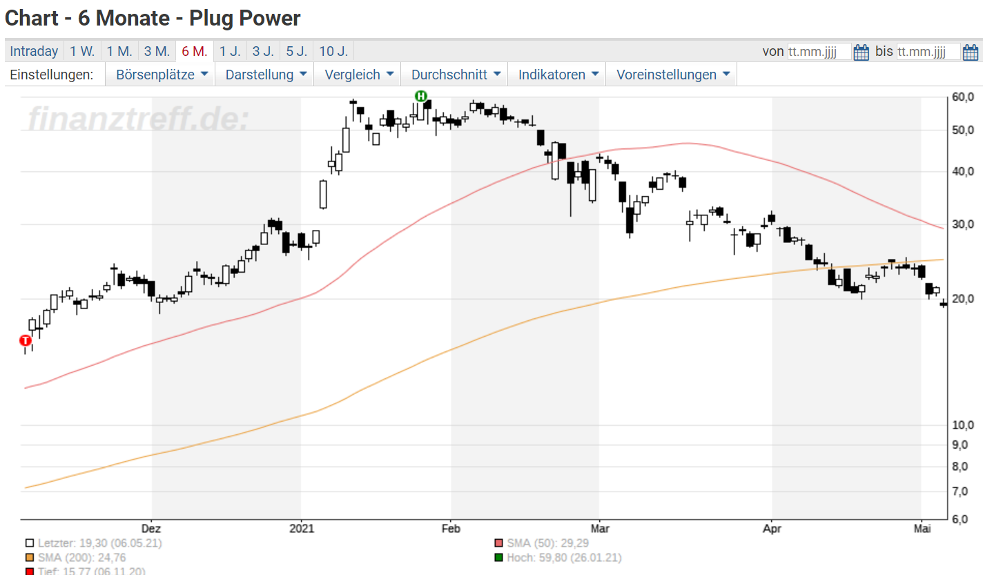The height and width of the screenshot is (575, 983).
Task: Click the 40,0 y-axis price label
Action: coord(962,171)
